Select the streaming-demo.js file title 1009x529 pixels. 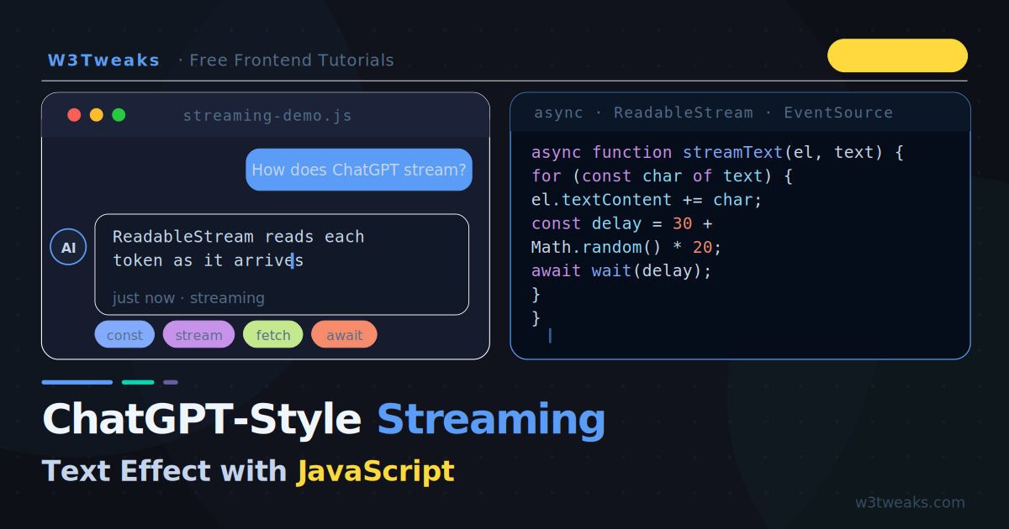[x=267, y=116]
